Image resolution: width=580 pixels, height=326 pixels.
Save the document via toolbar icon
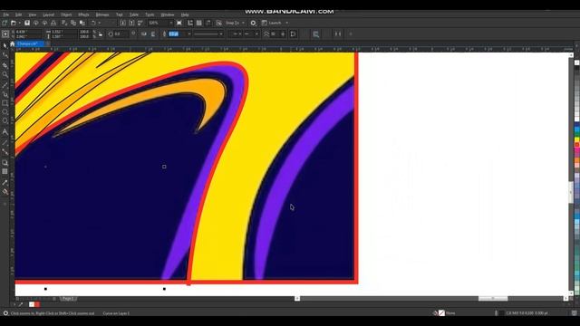click(x=27, y=23)
